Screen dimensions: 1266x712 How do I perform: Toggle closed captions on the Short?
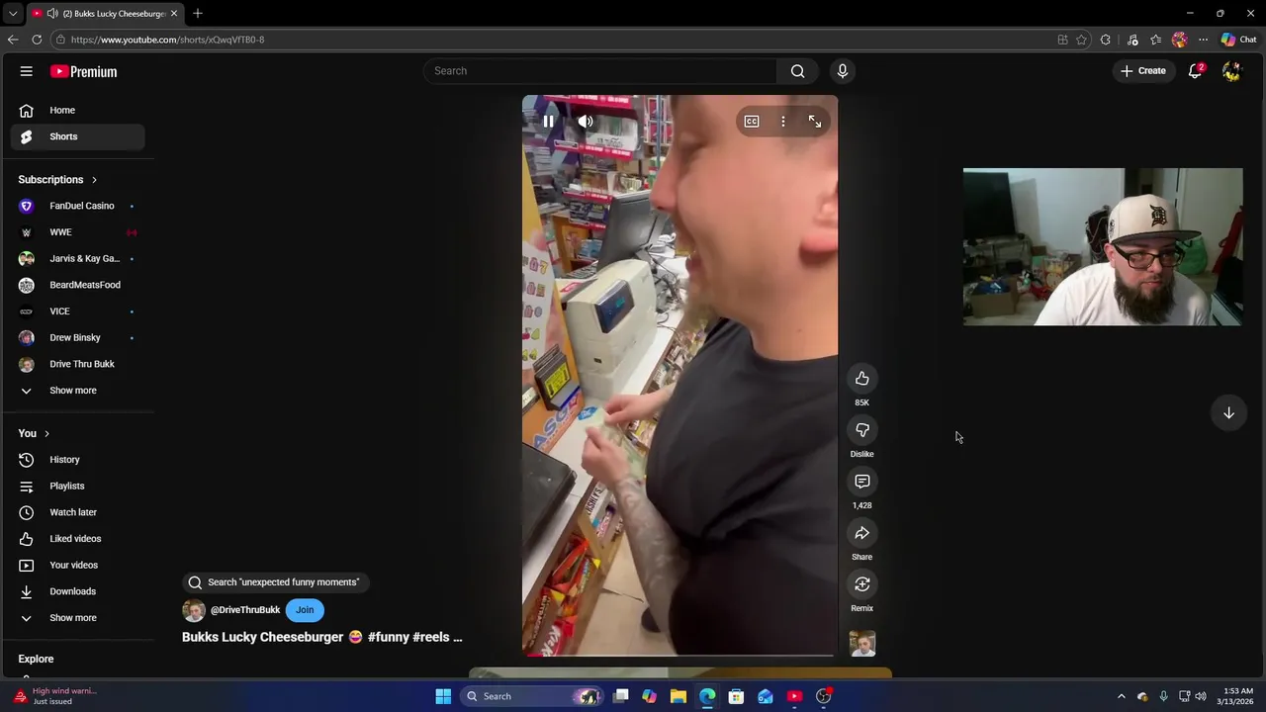[752, 122]
